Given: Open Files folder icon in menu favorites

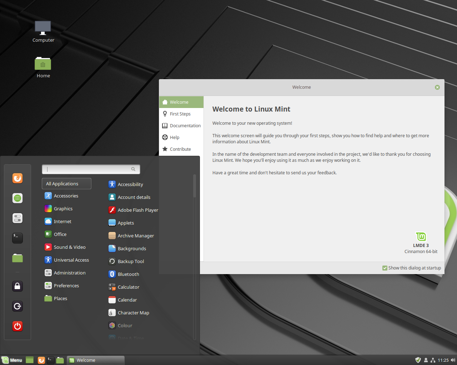Looking at the screenshot, I should (x=17, y=258).
